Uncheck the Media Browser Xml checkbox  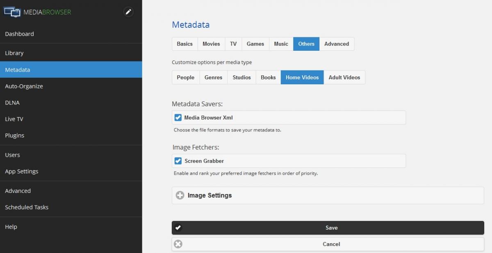(x=178, y=117)
